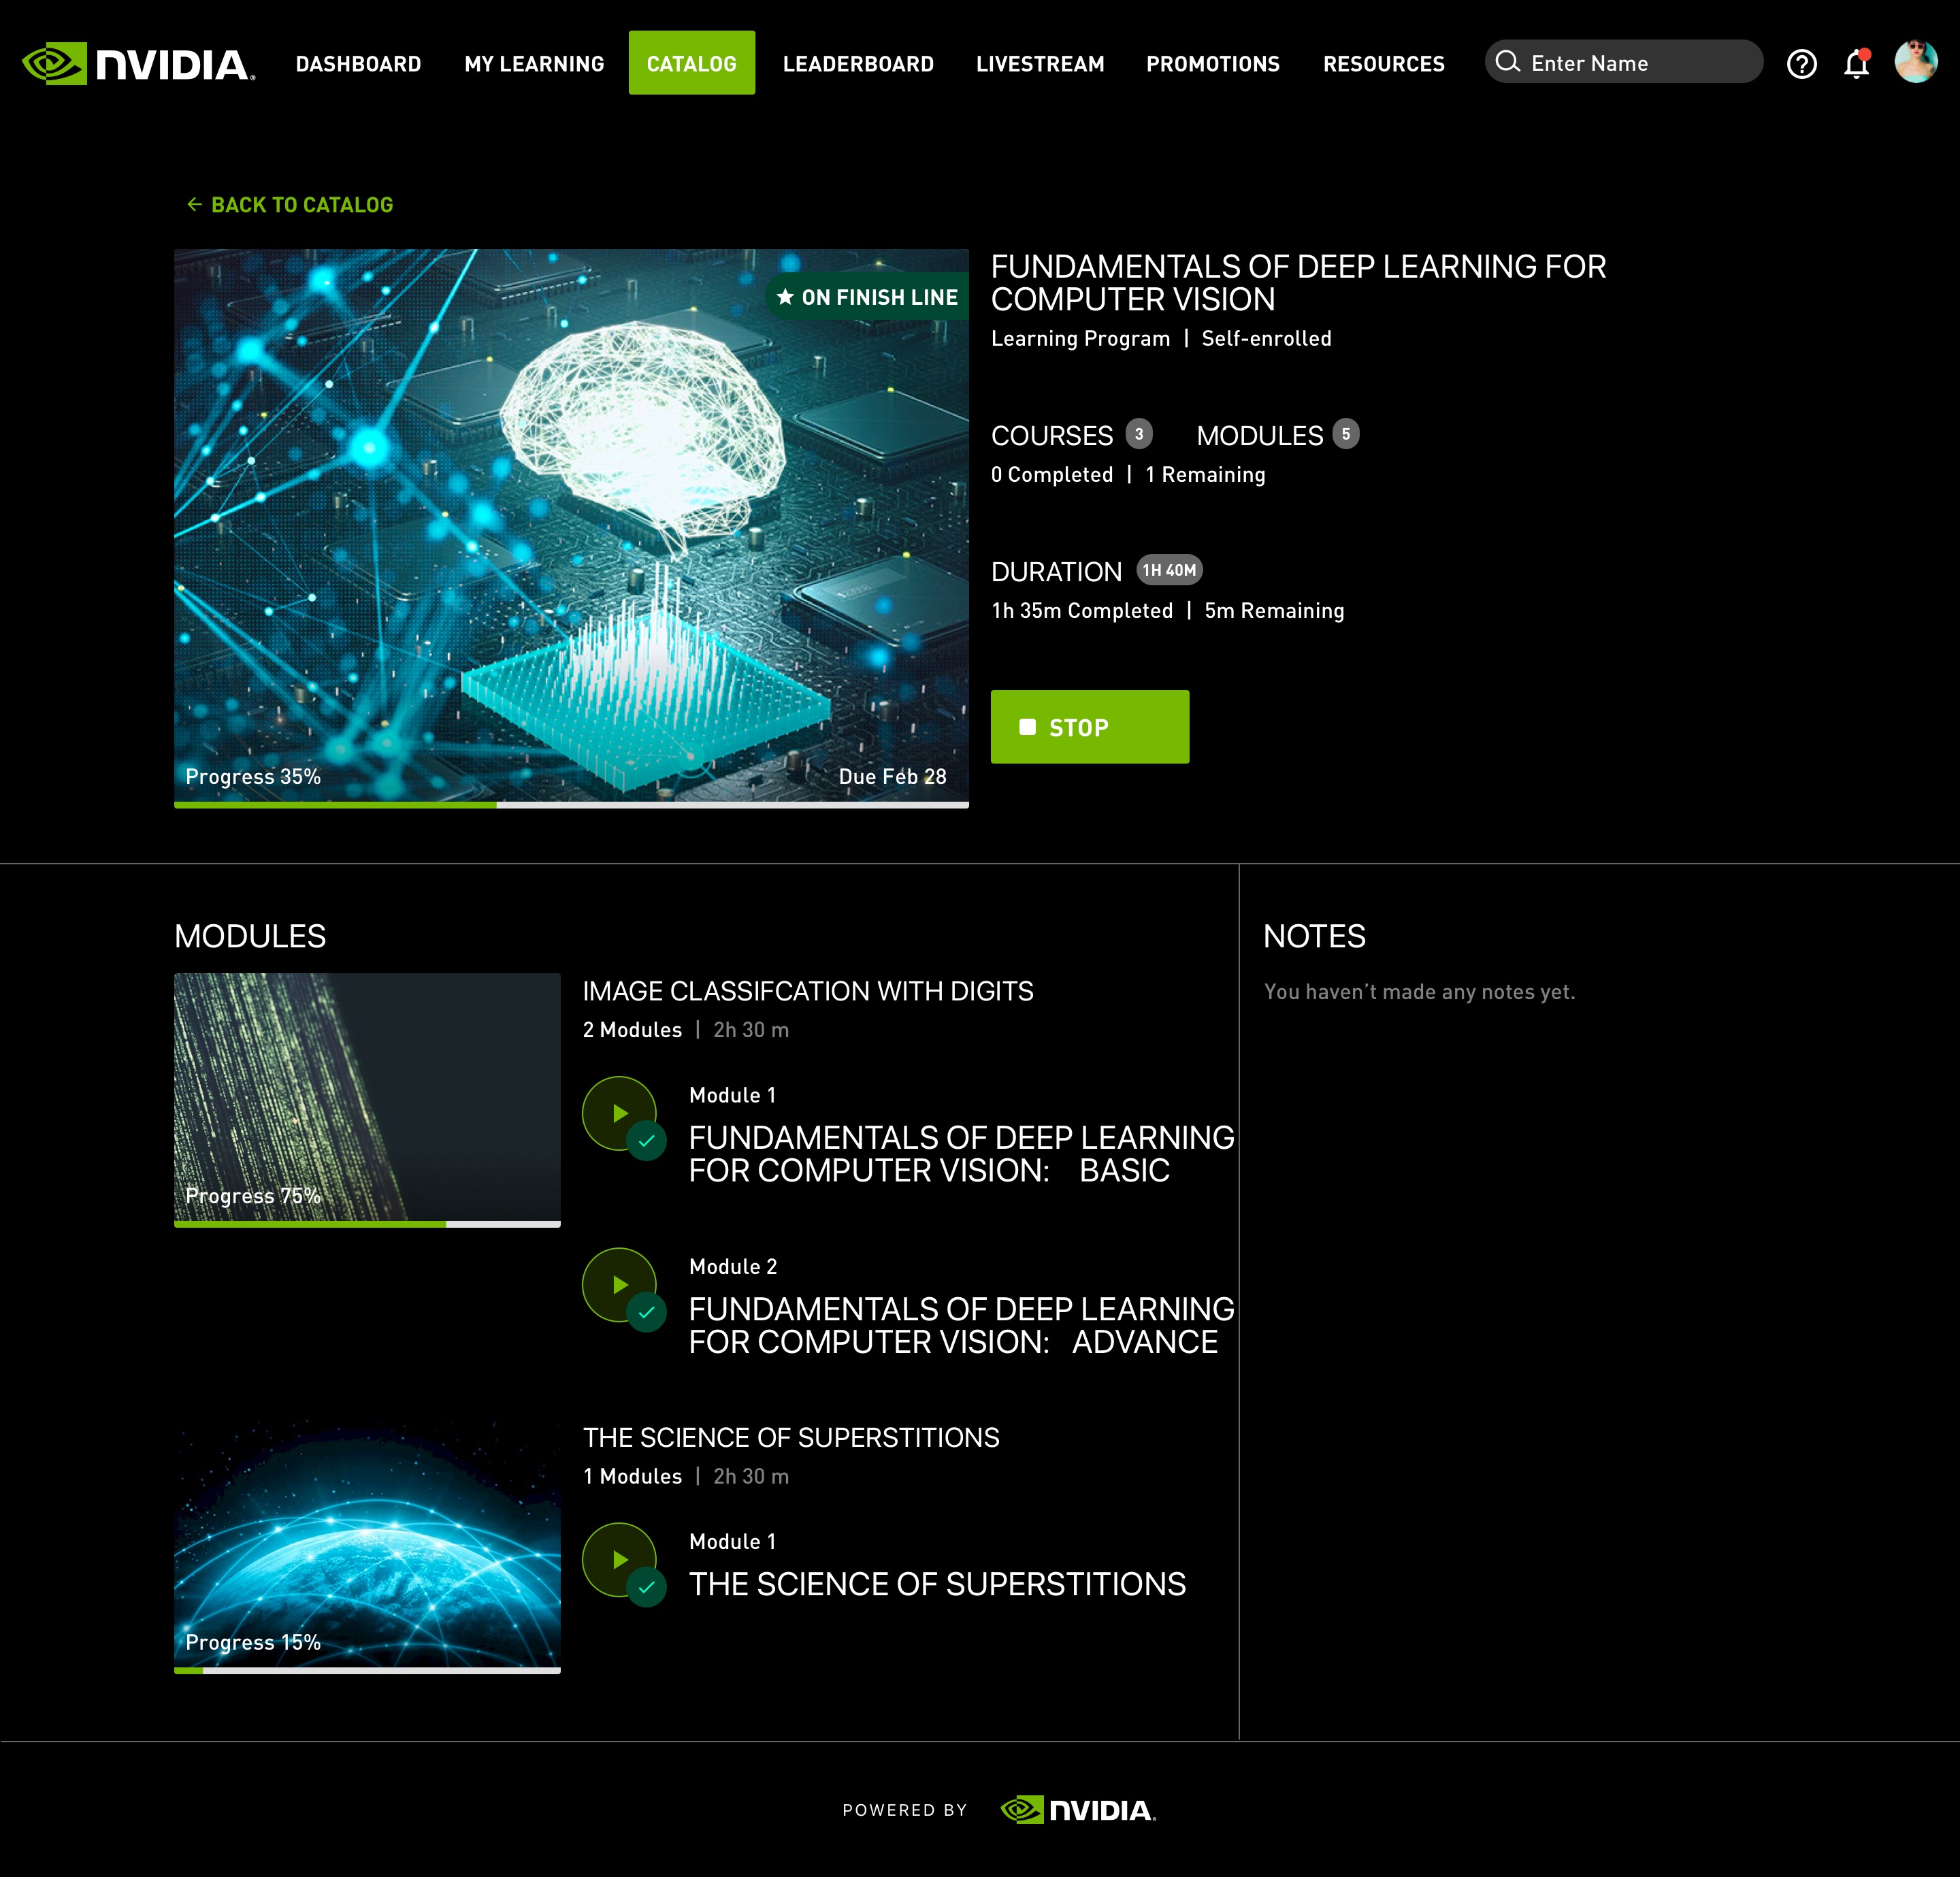This screenshot has width=1960, height=1877.
Task: Click the 75% course progress bar
Action: pyautogui.click(x=367, y=1224)
